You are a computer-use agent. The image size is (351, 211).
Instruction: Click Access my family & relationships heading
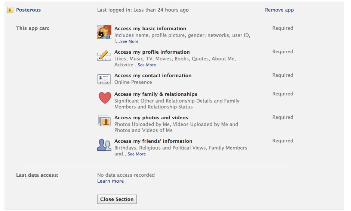coord(156,94)
